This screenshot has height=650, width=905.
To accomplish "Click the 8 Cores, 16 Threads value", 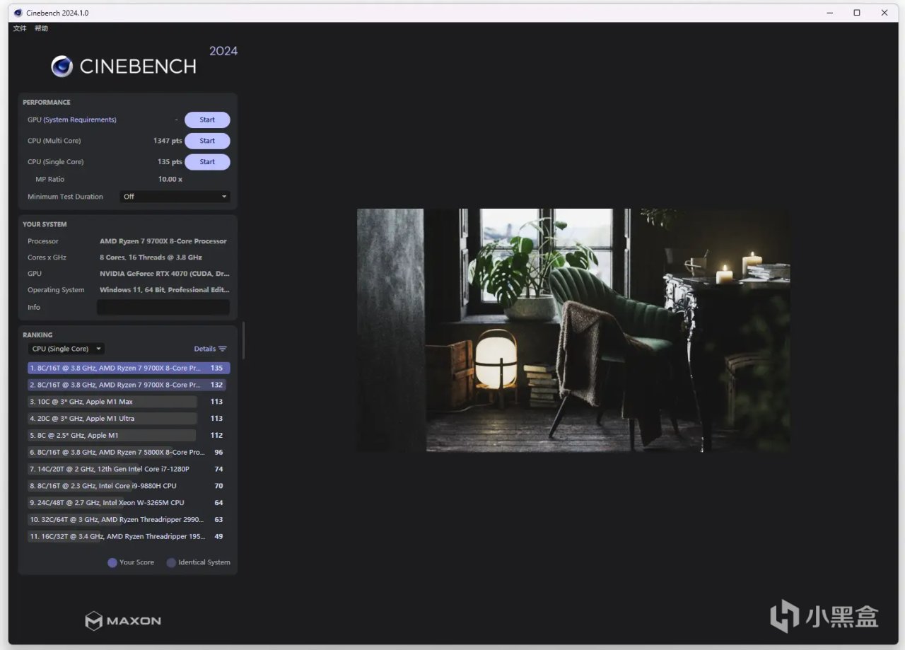I will [151, 257].
